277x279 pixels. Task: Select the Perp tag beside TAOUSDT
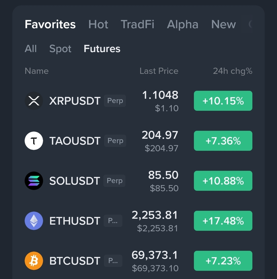[x=115, y=141]
